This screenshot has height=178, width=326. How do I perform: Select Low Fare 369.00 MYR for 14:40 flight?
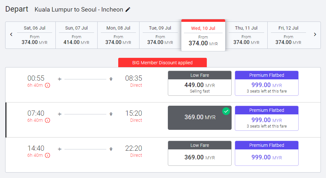pyautogui.click(x=200, y=153)
